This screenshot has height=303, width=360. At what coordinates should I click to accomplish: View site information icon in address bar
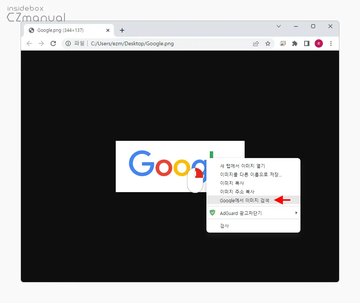point(68,43)
